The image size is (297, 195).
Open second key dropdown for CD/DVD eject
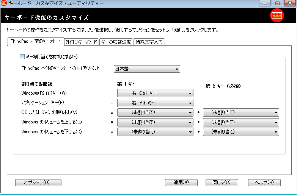tap(241, 112)
